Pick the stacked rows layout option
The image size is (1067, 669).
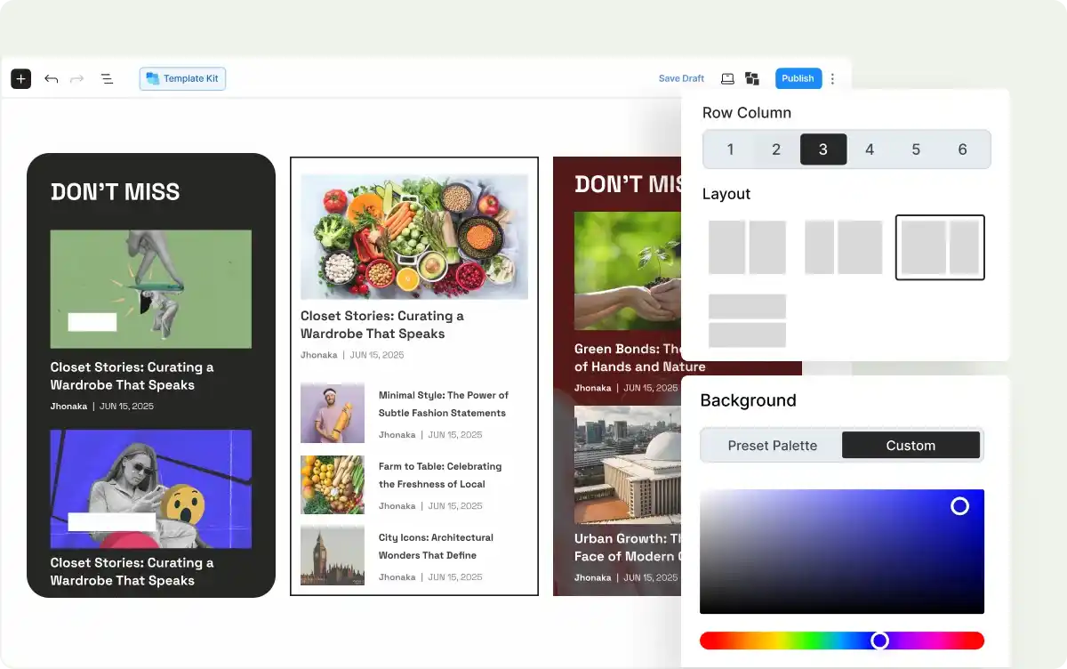point(747,320)
